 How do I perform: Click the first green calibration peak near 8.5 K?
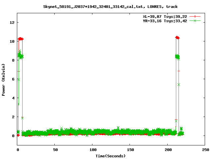(x=21, y=55)
